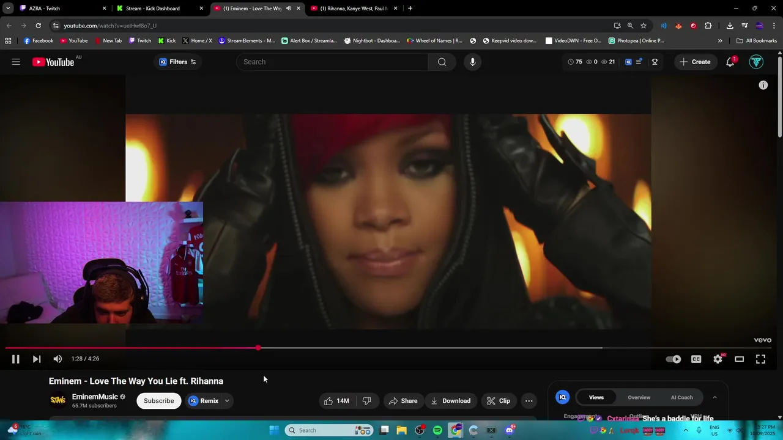Image resolution: width=783 pixels, height=440 pixels.
Task: Open Spotify from the taskbar
Action: pos(437,430)
